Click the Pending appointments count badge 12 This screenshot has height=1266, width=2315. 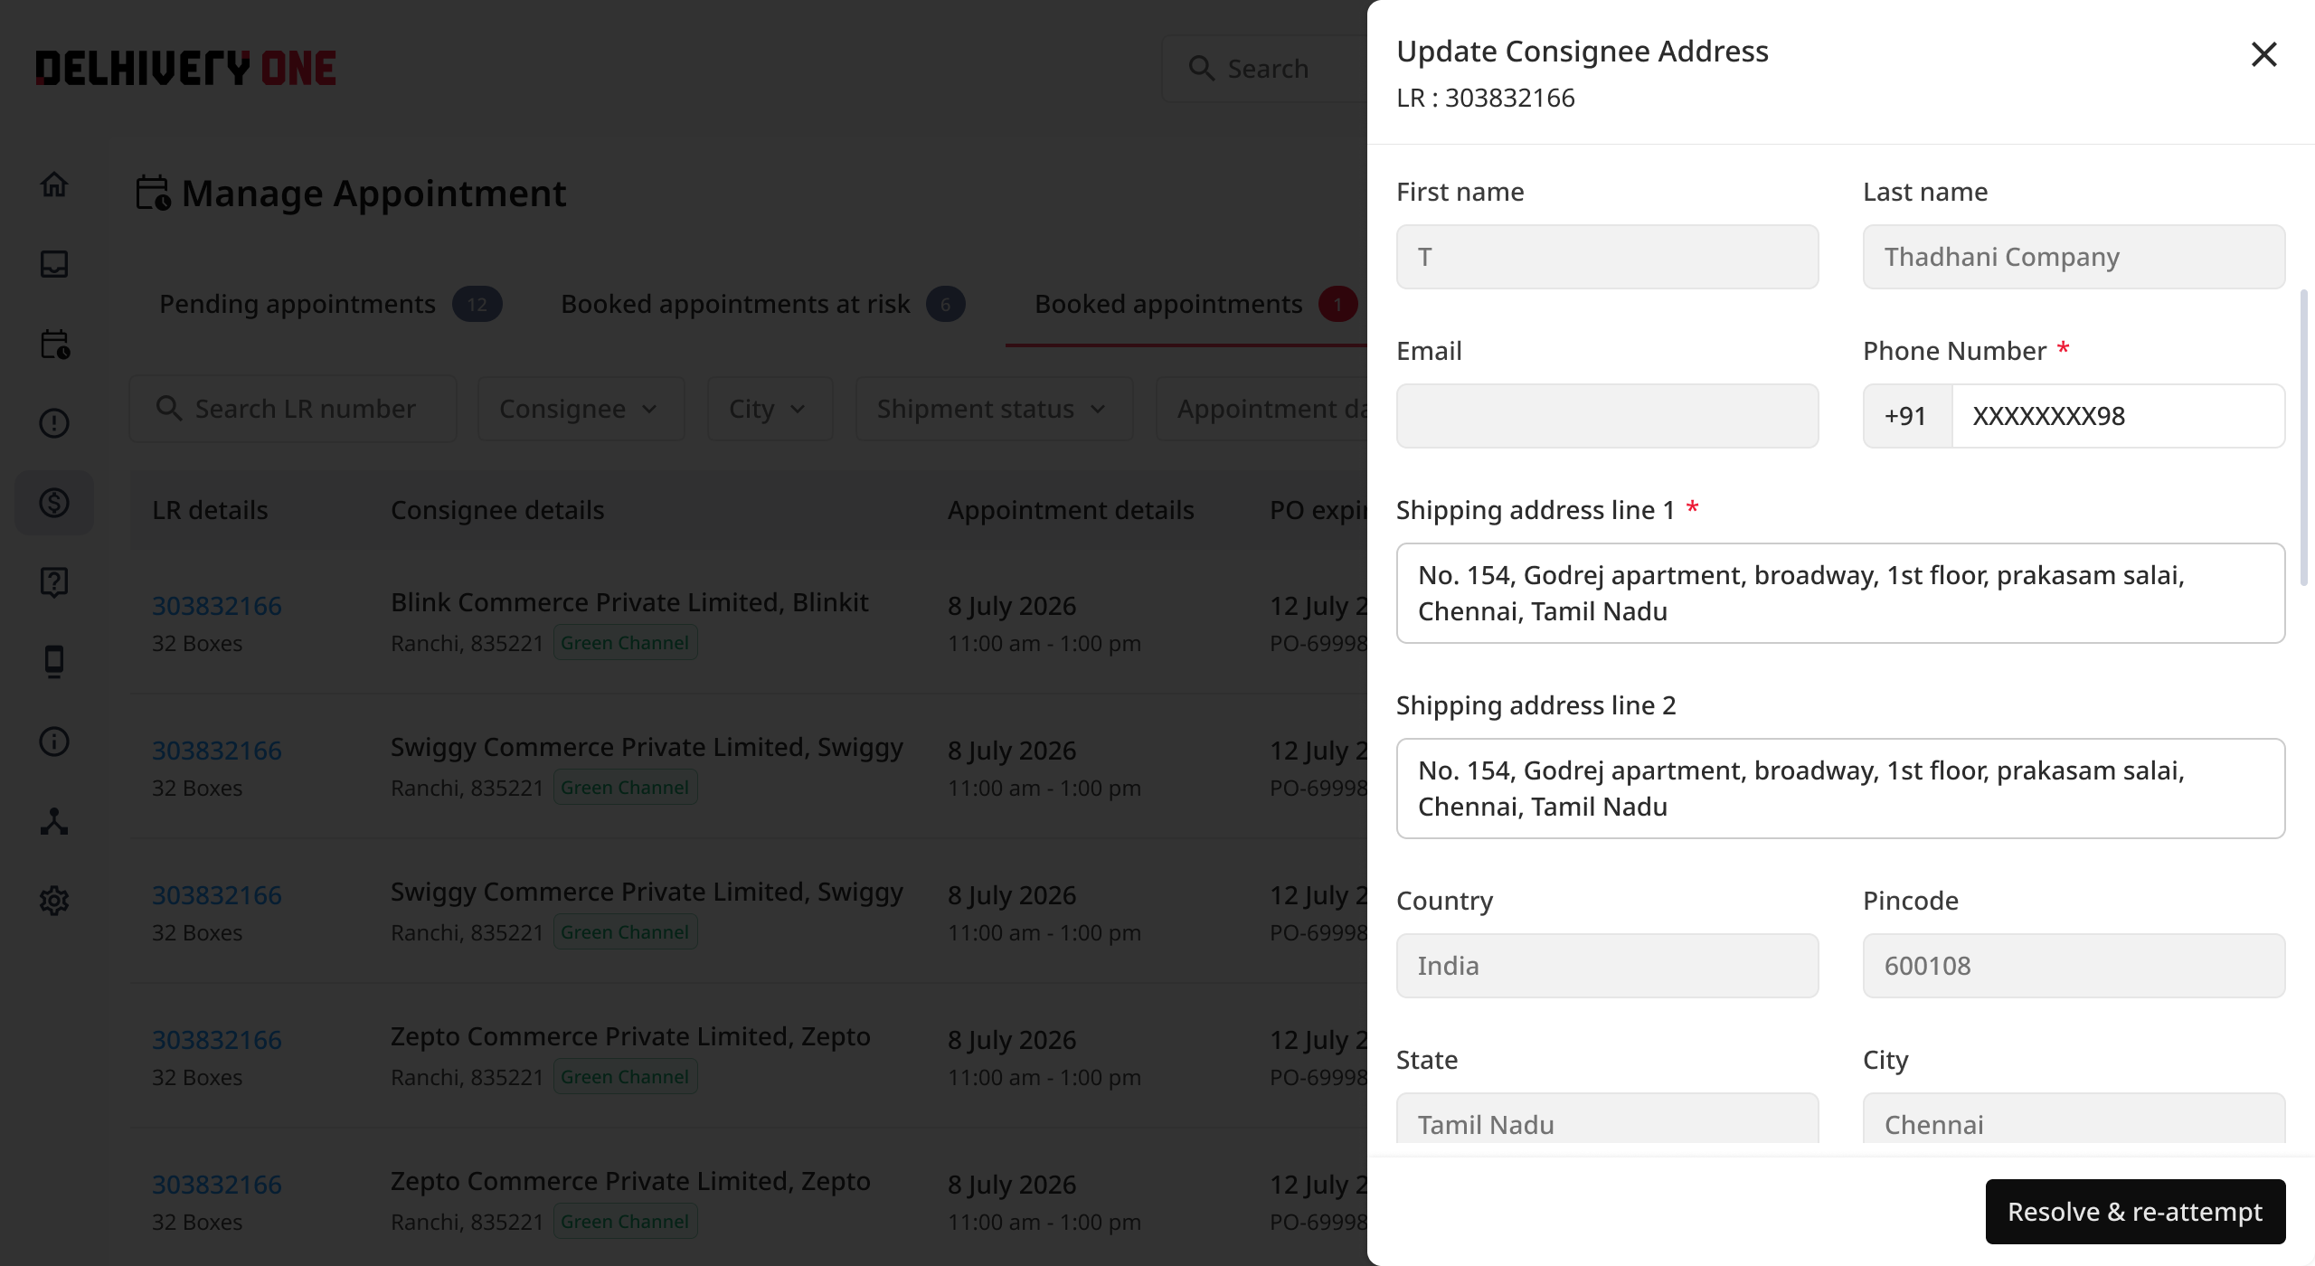coord(477,305)
